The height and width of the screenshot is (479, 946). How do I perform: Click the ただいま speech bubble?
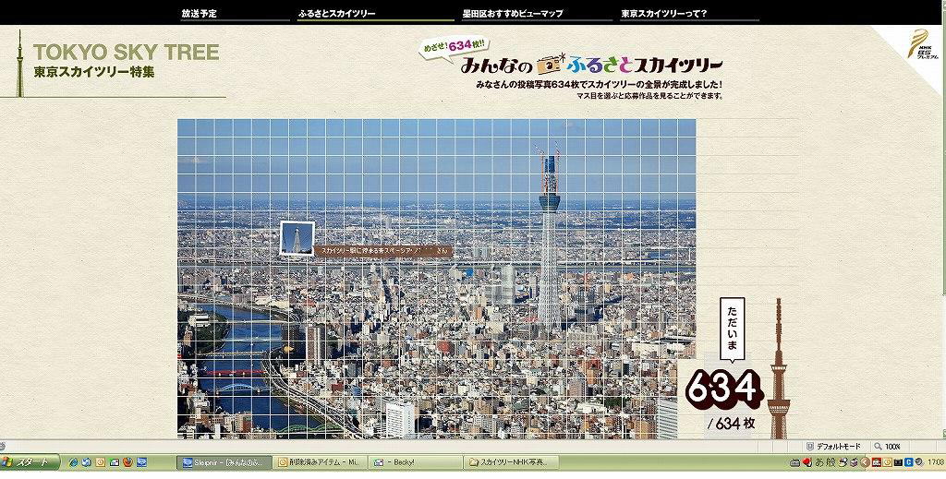(732, 330)
